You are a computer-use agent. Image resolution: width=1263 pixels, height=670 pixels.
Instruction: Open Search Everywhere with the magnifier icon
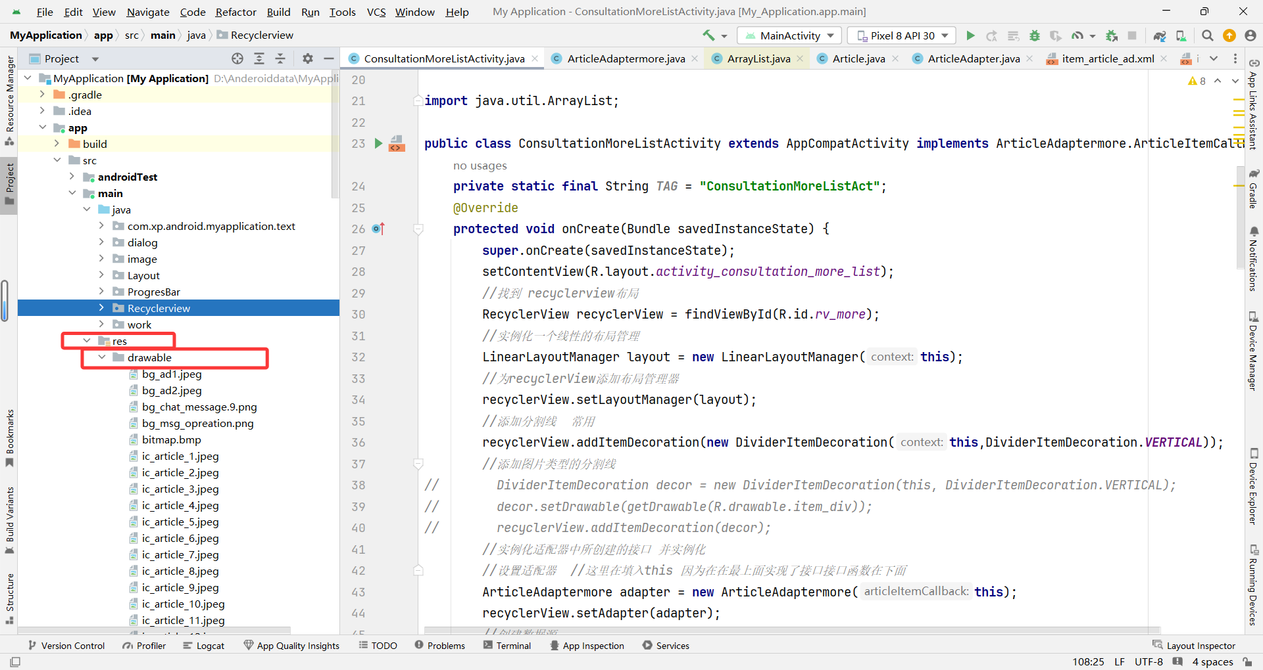(x=1208, y=35)
